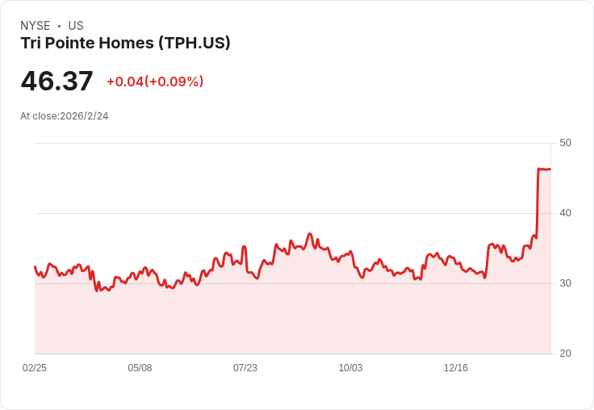Select the 07/23 date label on x-axis
The width and height of the screenshot is (594, 410).
click(245, 367)
